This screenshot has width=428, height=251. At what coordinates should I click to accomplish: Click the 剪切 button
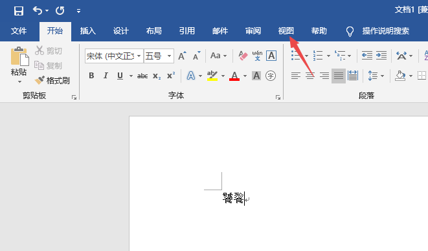49,50
